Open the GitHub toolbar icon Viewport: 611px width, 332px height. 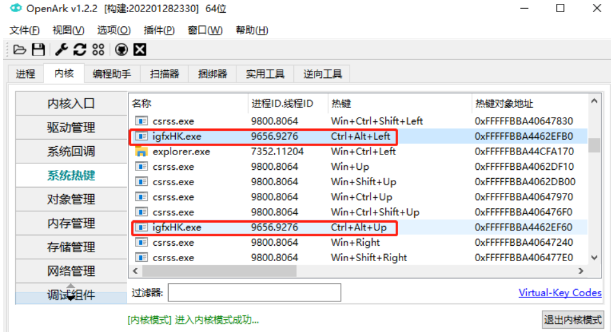pos(121,50)
